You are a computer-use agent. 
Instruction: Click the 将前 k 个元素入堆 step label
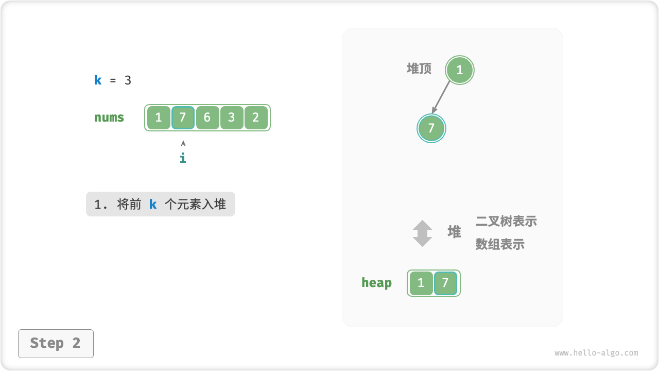tap(161, 204)
